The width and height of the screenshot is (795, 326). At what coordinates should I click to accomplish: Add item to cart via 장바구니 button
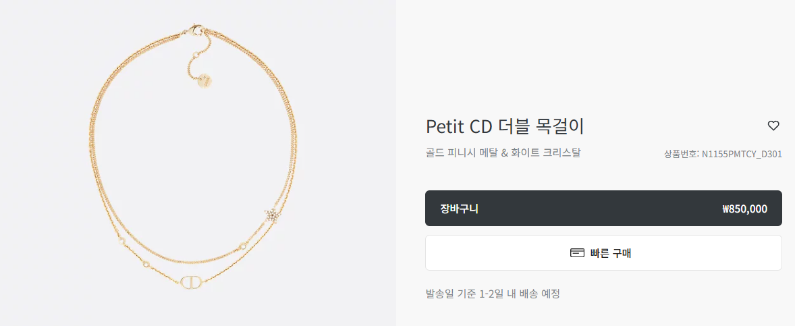tap(603, 209)
